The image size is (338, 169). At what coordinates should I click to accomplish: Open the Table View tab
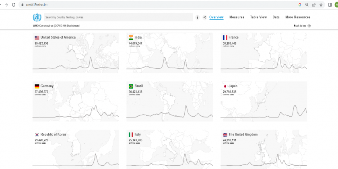coord(258,17)
